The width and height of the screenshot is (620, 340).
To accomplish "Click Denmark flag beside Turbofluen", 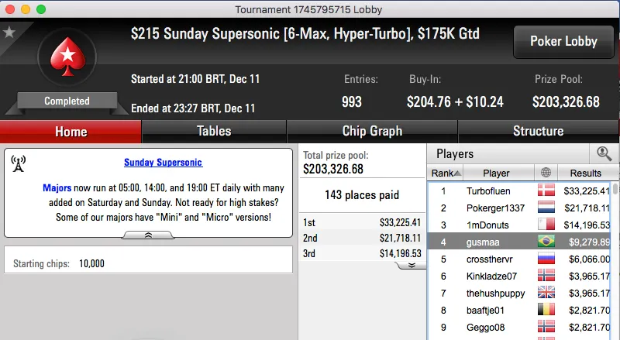I will [x=546, y=191].
